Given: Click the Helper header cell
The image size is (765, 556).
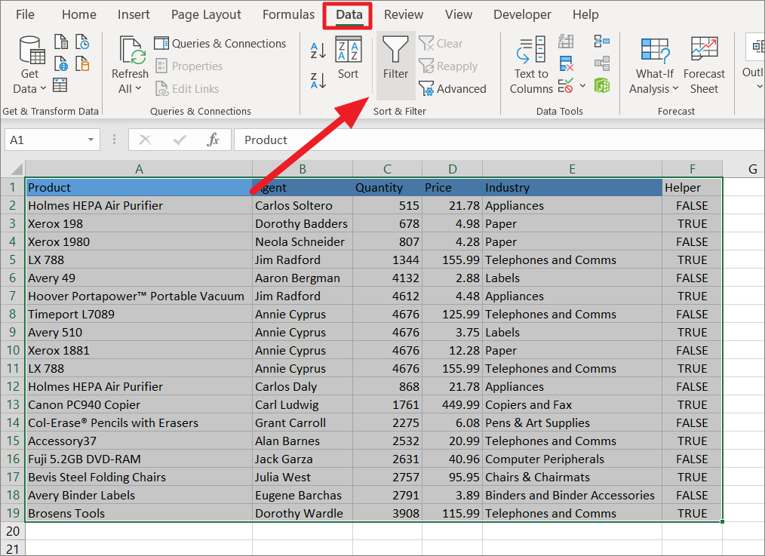Looking at the screenshot, I should (693, 187).
